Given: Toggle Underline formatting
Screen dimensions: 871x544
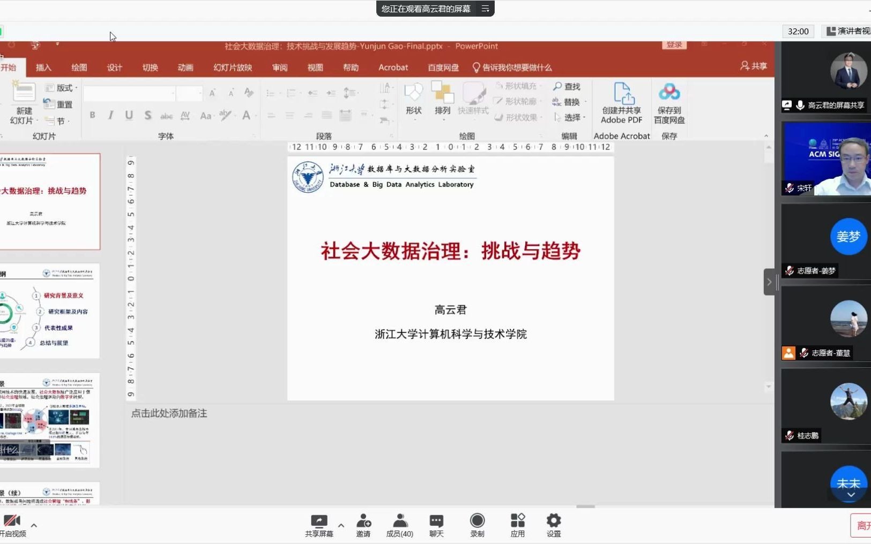Looking at the screenshot, I should coord(129,115).
